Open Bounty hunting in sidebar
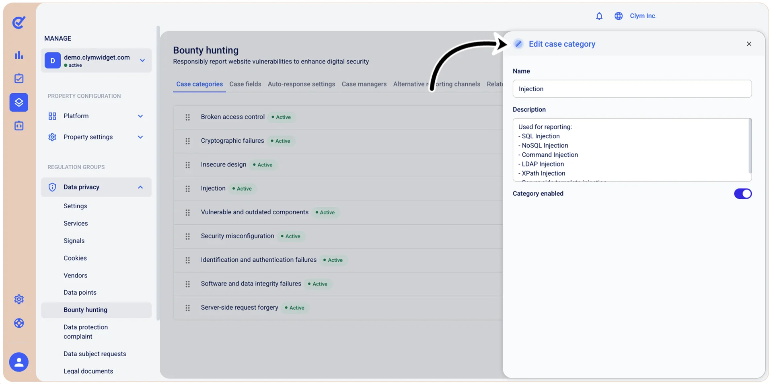The height and width of the screenshot is (384, 771). point(97,310)
